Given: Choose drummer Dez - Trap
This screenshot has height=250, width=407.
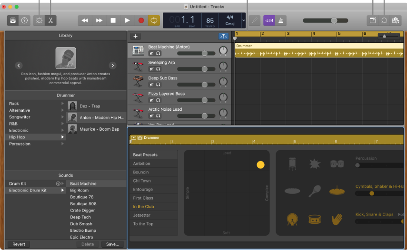Looking at the screenshot, I should [96, 106].
